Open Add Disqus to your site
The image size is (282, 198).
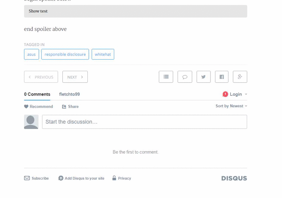pos(81,178)
